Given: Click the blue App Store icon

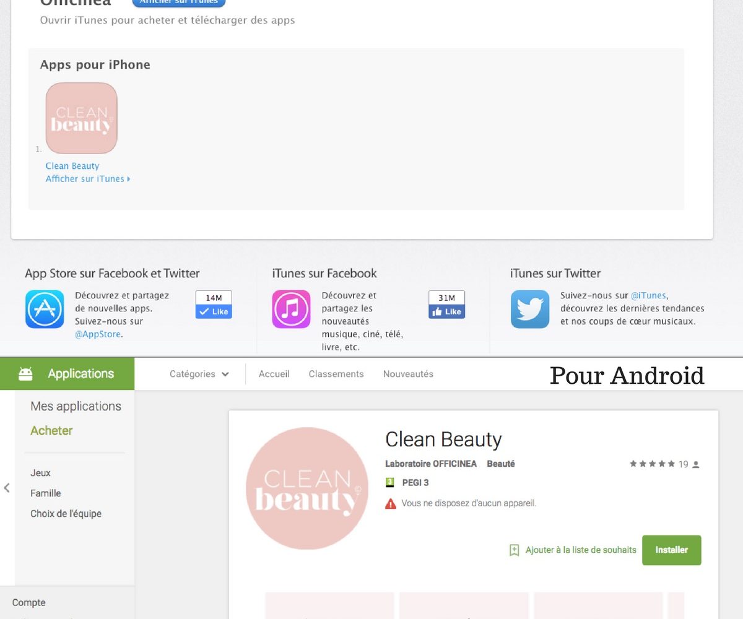Looking at the screenshot, I should (45, 309).
